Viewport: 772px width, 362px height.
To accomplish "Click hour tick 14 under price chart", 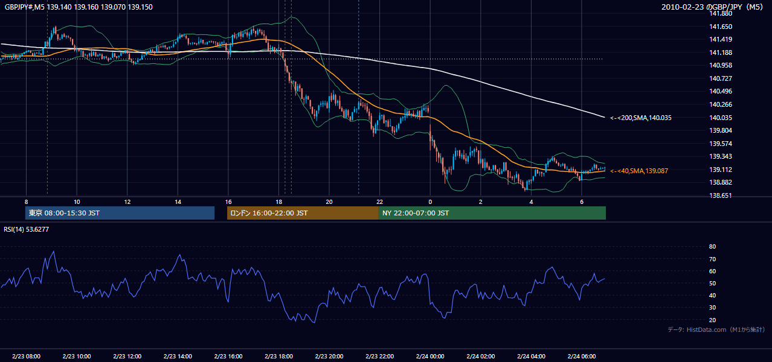I will pyautogui.click(x=178, y=202).
